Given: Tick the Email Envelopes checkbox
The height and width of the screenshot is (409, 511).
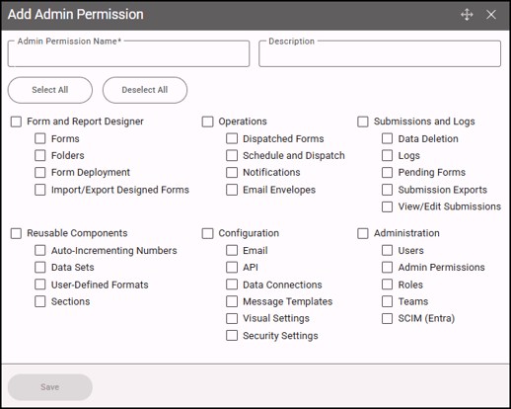Looking at the screenshot, I should click(232, 190).
